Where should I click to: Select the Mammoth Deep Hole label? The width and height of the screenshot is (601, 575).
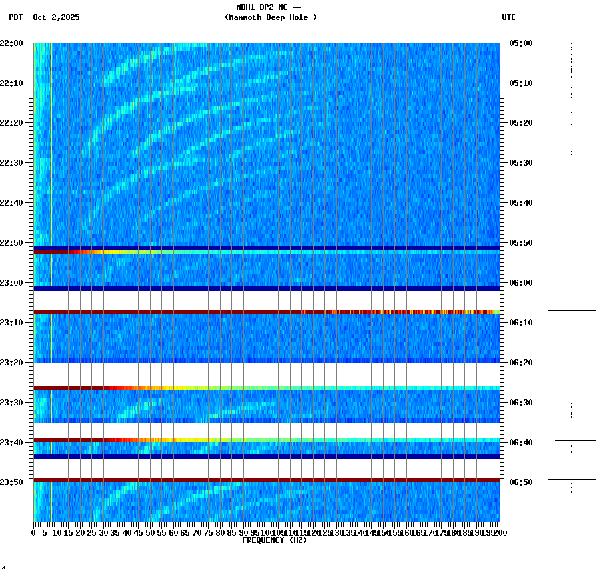point(271,18)
